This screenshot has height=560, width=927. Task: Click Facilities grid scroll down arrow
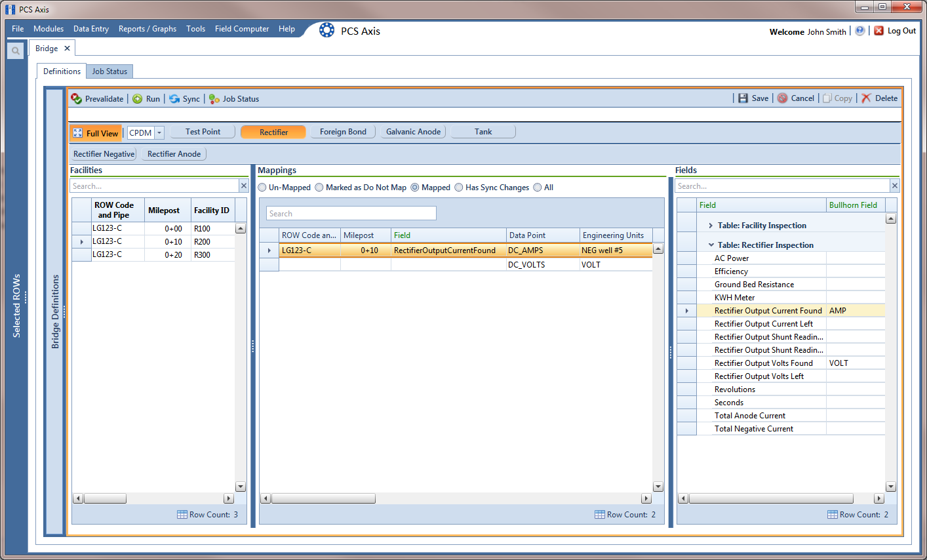point(240,487)
